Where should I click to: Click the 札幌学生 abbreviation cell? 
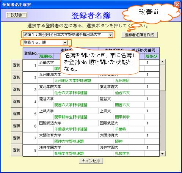129,153
